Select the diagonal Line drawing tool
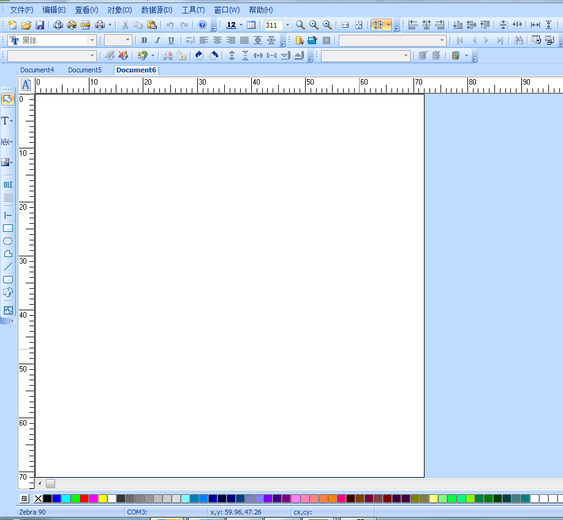The image size is (563, 520). click(8, 267)
